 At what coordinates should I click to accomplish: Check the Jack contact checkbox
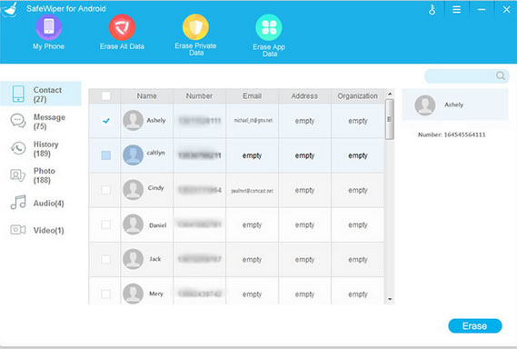point(105,259)
